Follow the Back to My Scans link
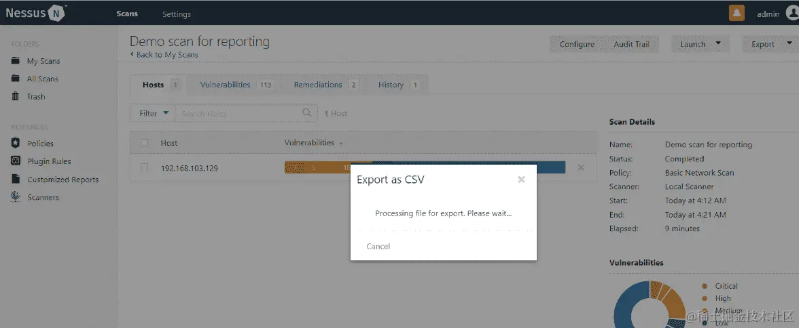 [164, 54]
